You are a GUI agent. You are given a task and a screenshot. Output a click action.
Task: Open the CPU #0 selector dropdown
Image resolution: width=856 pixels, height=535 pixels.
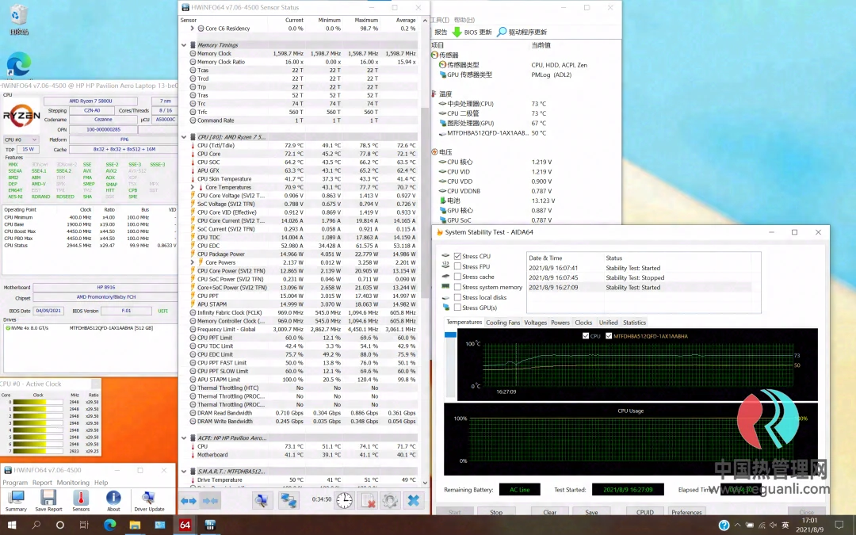pyautogui.click(x=21, y=139)
